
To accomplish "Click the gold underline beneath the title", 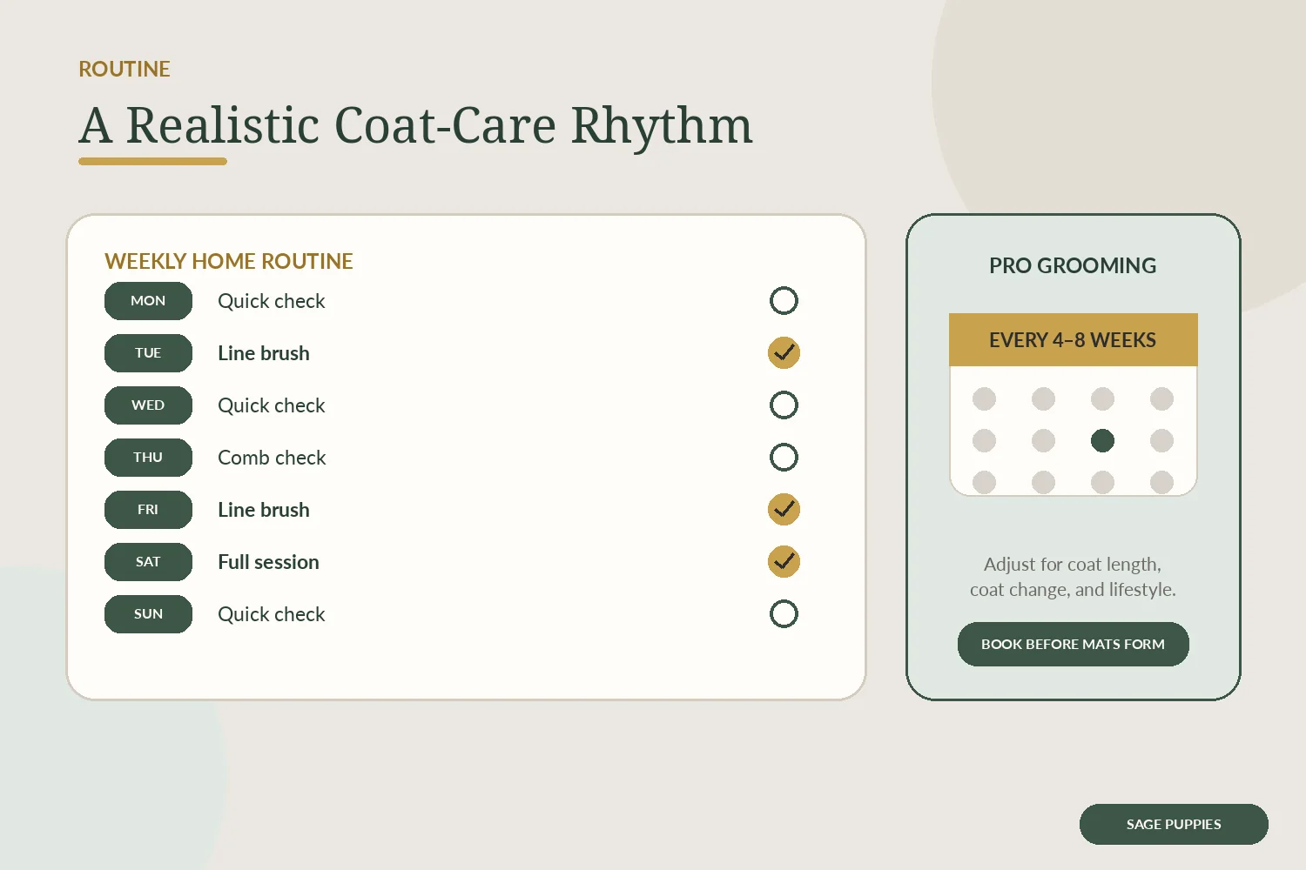I will pyautogui.click(x=152, y=161).
